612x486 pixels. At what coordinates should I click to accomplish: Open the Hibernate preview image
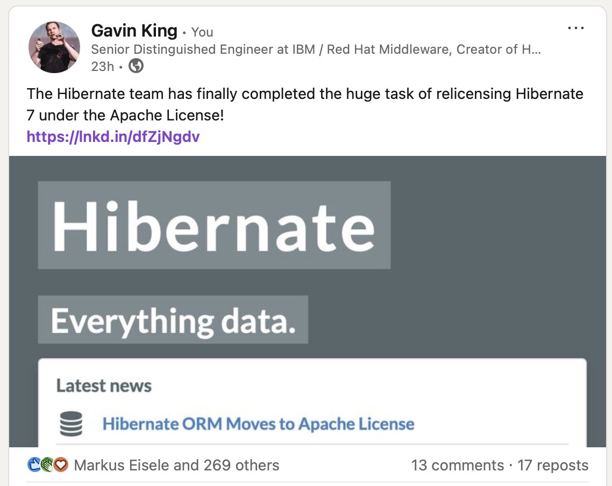click(308, 301)
